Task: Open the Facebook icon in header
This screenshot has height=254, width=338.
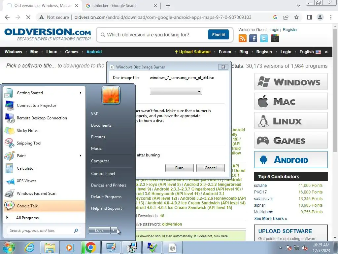Action: coord(253,38)
